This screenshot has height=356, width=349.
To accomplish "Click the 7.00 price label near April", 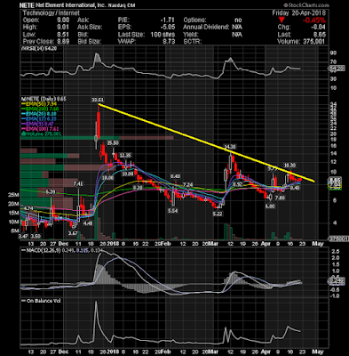I will [280, 198].
